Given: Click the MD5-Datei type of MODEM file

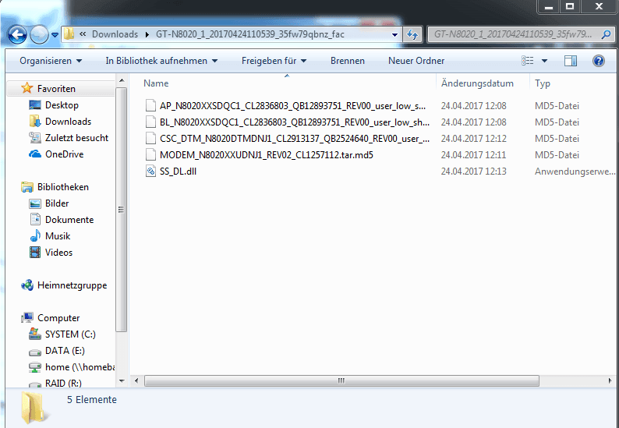Looking at the screenshot, I should coord(557,155).
